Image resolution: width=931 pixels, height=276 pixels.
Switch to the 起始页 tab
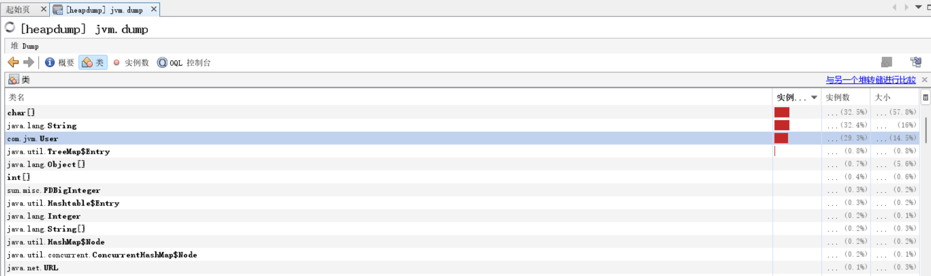pyautogui.click(x=18, y=10)
